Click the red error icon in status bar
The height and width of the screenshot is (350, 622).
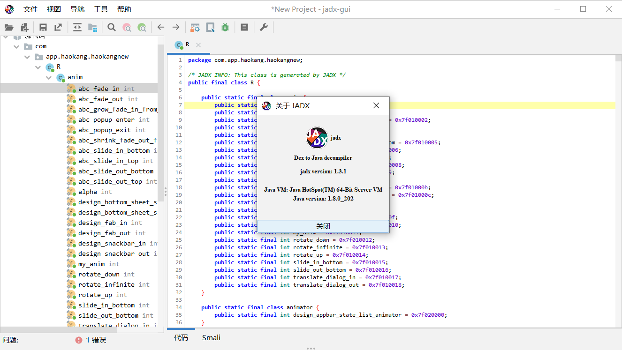(x=79, y=340)
